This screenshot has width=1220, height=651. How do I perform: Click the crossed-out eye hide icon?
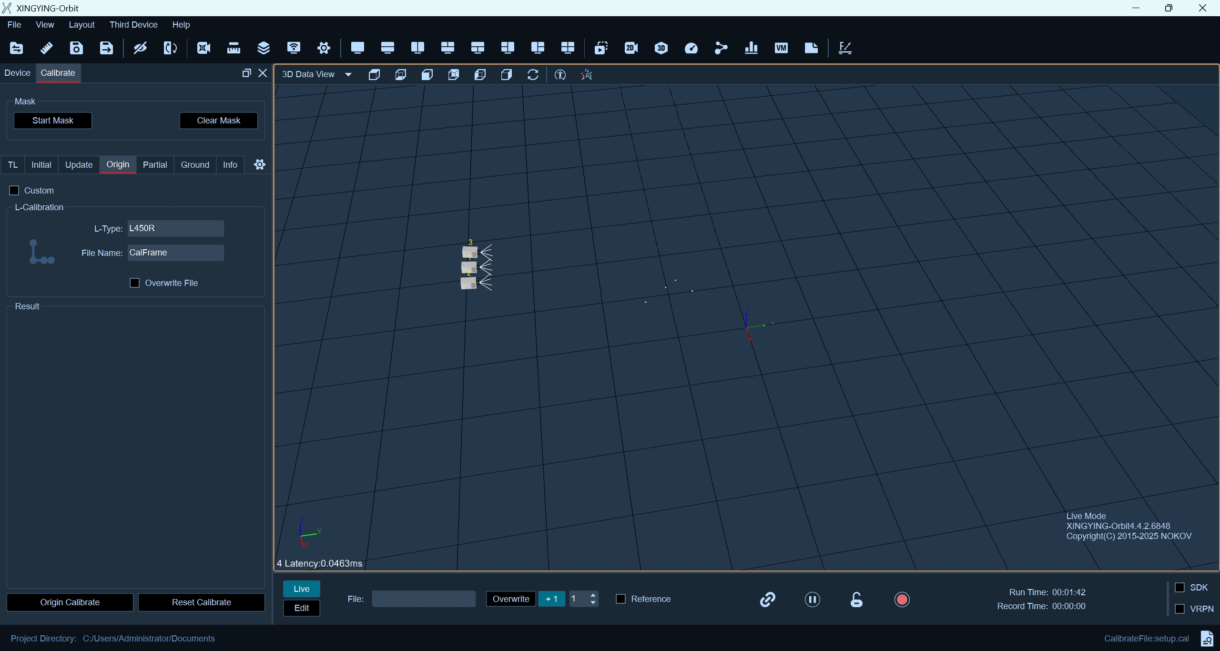140,48
